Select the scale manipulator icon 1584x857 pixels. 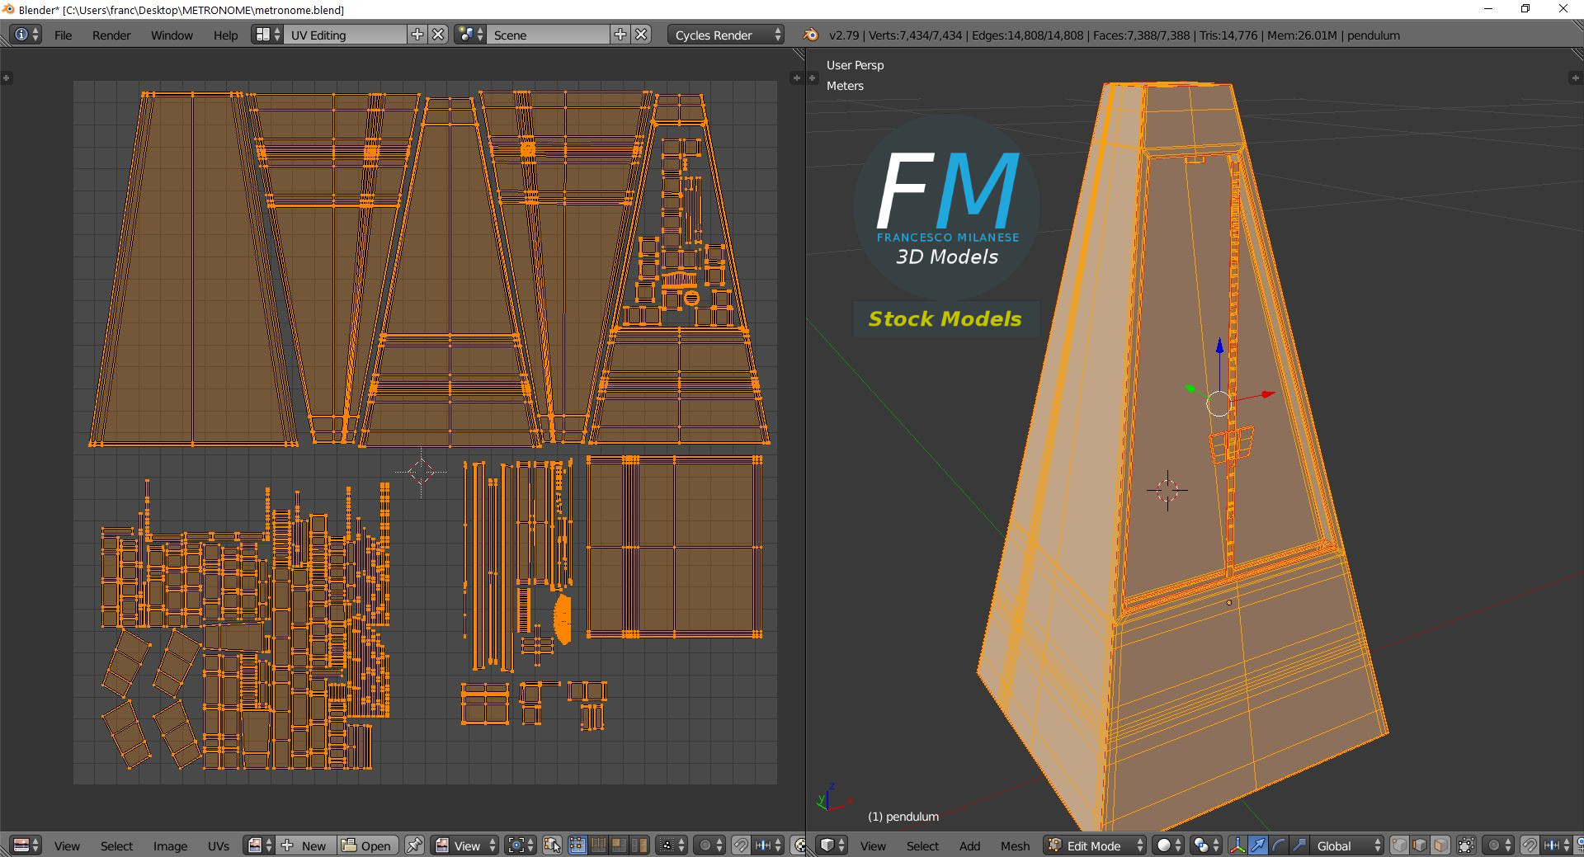click(x=1299, y=845)
